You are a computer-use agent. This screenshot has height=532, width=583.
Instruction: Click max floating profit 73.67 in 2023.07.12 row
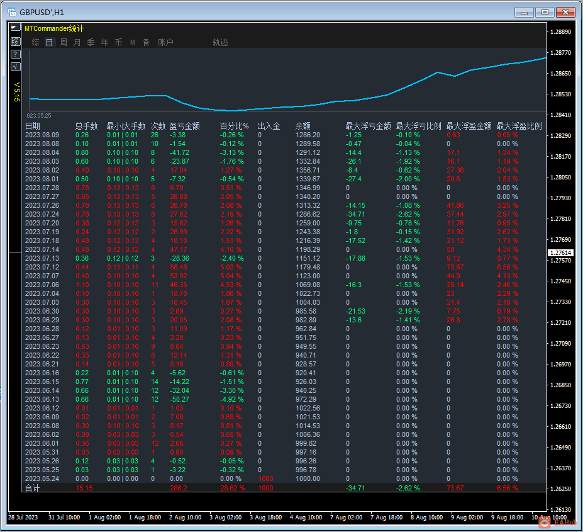pos(455,268)
